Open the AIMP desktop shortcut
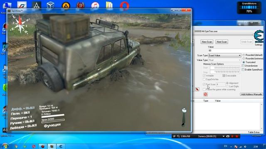The image size is (266, 149). click(66, 5)
